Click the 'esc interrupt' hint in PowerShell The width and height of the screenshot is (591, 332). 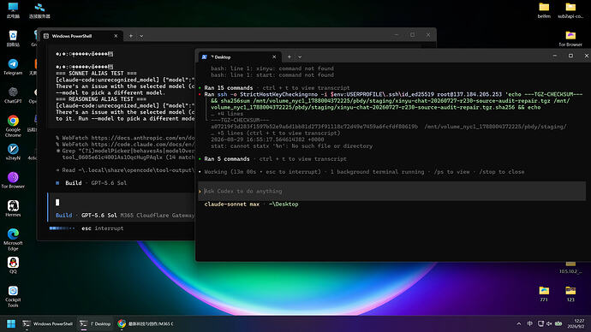click(x=103, y=228)
